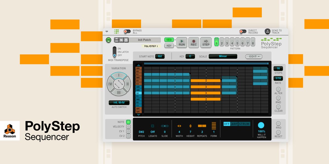Toggle the Direct Record switch
The height and width of the screenshot is (164, 329).
pyautogui.click(x=242, y=31)
